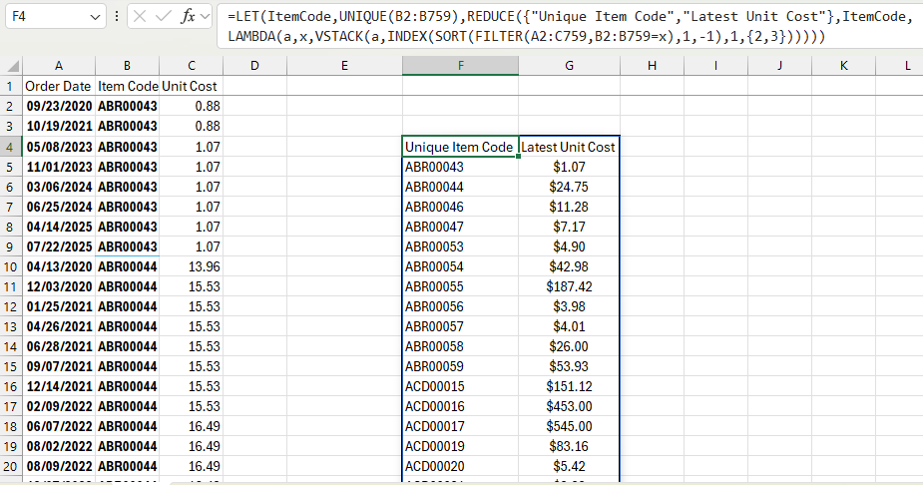Select column I header
The width and height of the screenshot is (923, 485).
tap(715, 66)
